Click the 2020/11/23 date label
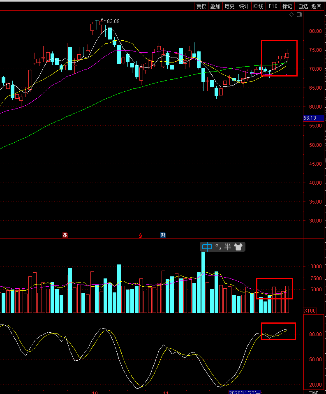Viewport: 326px width, 394px height. click(245, 392)
